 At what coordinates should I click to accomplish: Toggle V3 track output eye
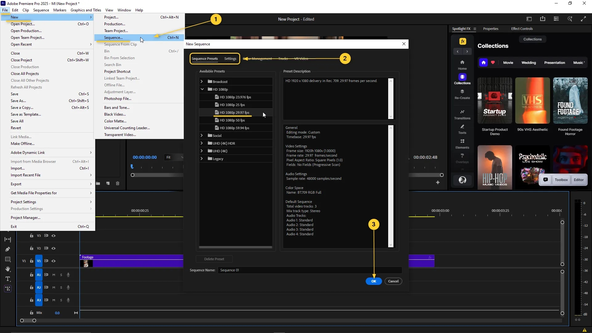click(53, 236)
